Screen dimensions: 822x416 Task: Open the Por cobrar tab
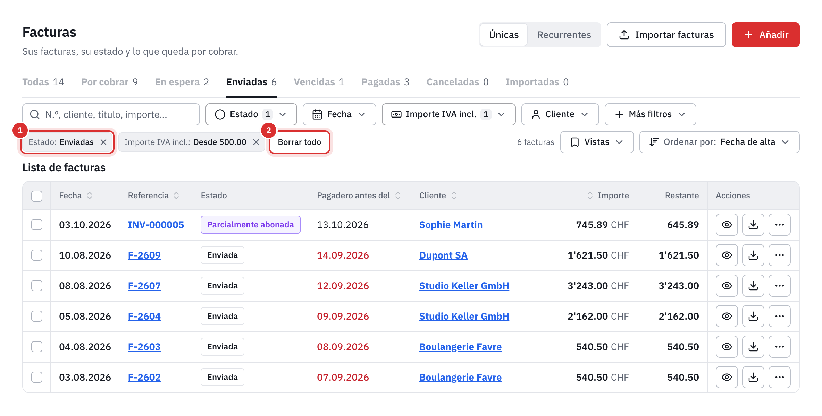point(110,82)
